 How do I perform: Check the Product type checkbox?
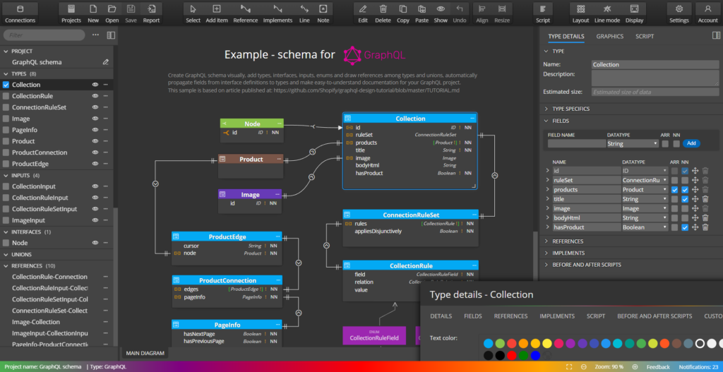pyautogui.click(x=6, y=141)
